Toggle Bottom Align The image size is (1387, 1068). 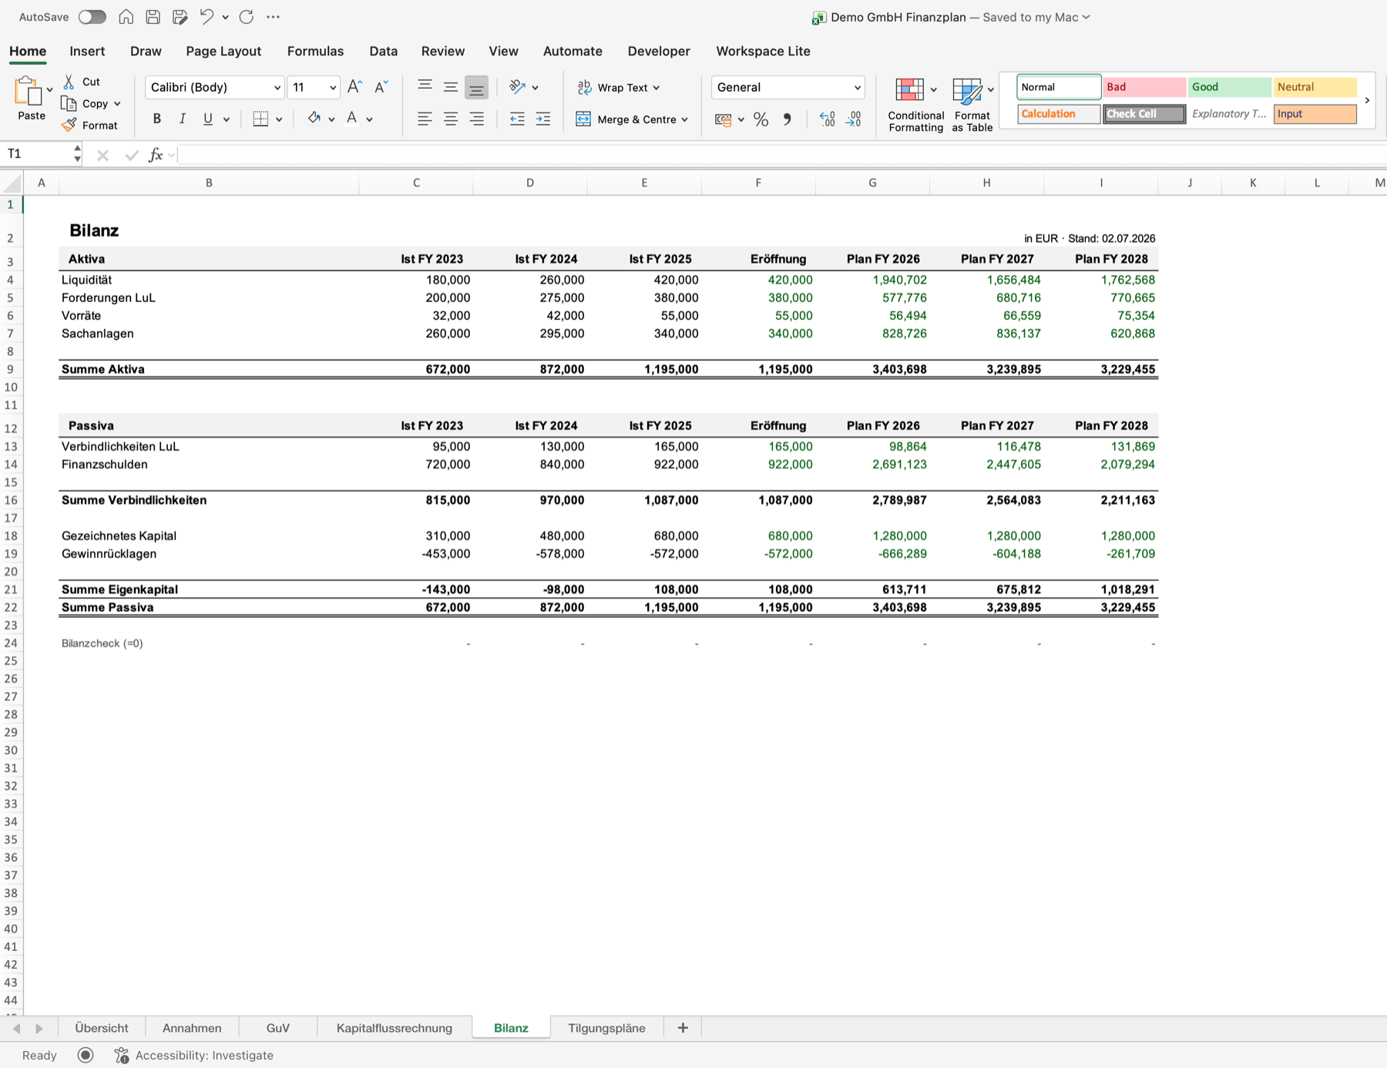[477, 87]
